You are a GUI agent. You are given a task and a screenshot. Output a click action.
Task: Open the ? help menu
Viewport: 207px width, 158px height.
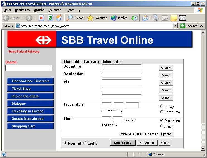(x=80, y=10)
